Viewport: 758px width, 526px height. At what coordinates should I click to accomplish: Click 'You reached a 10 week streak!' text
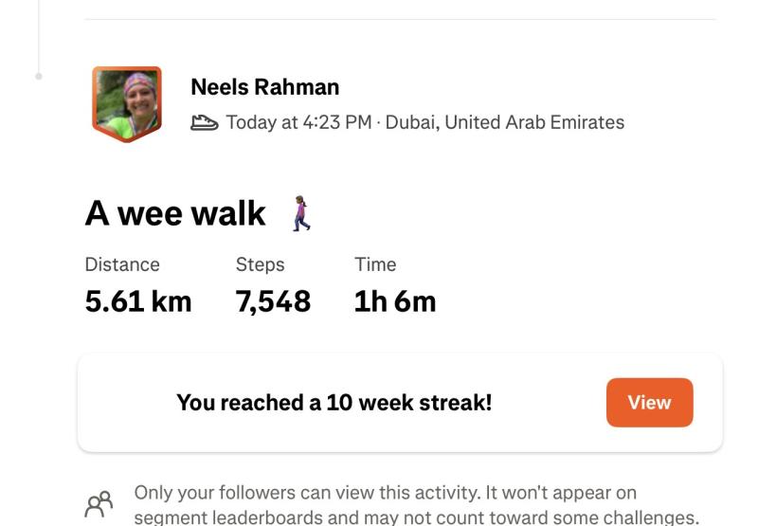(x=334, y=403)
